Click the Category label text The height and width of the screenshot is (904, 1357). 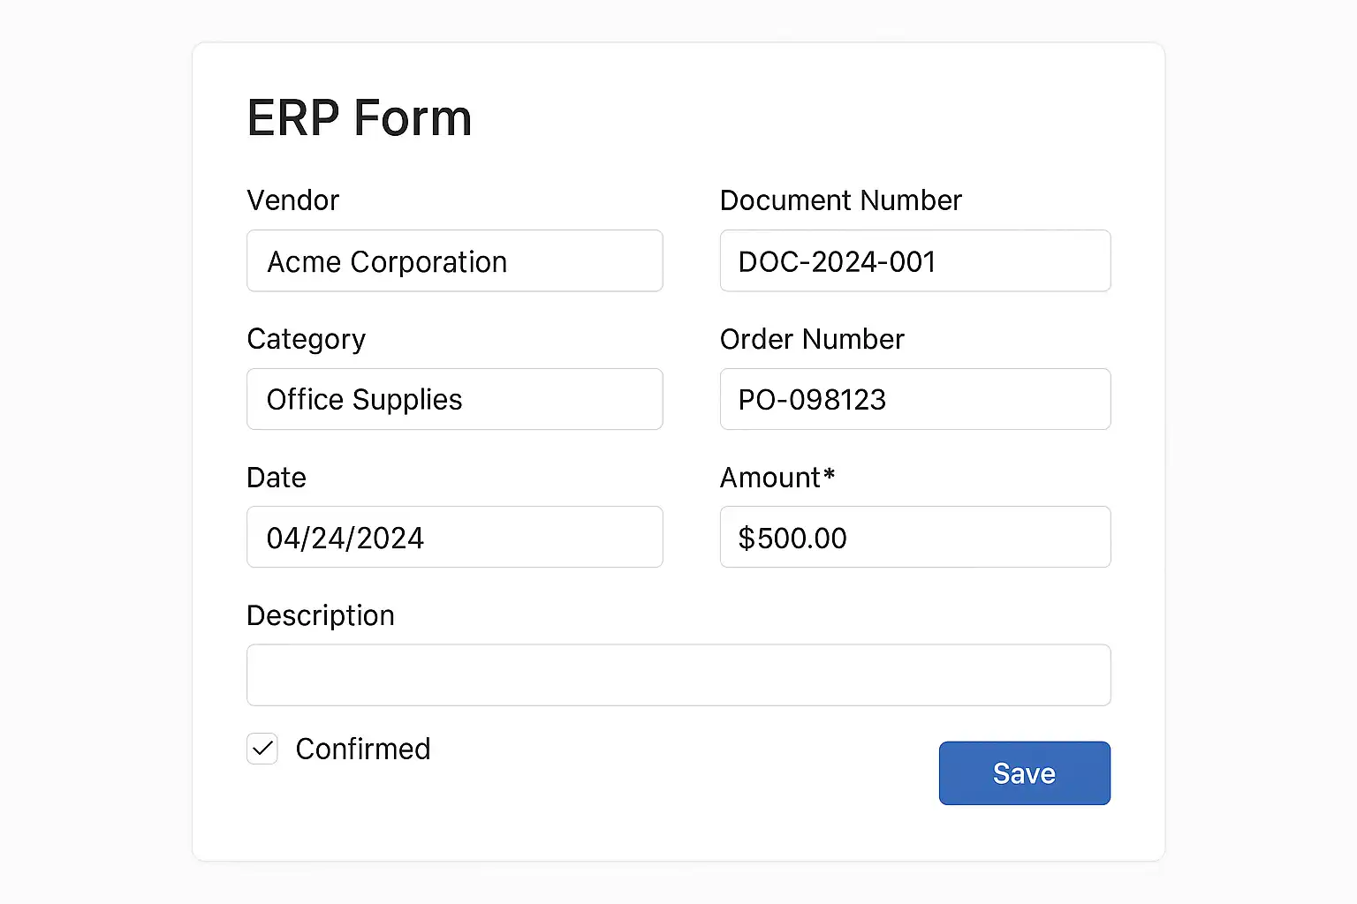[x=306, y=339]
